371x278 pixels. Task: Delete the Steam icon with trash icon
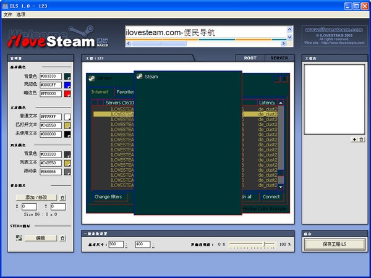62,238
